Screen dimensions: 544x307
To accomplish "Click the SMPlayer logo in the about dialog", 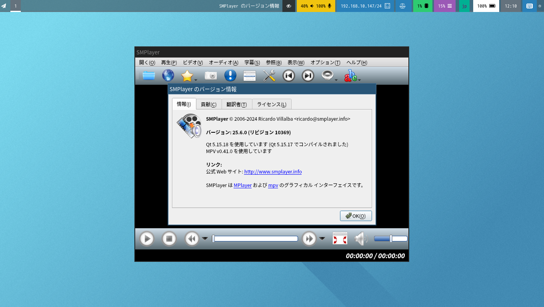I will point(189,126).
